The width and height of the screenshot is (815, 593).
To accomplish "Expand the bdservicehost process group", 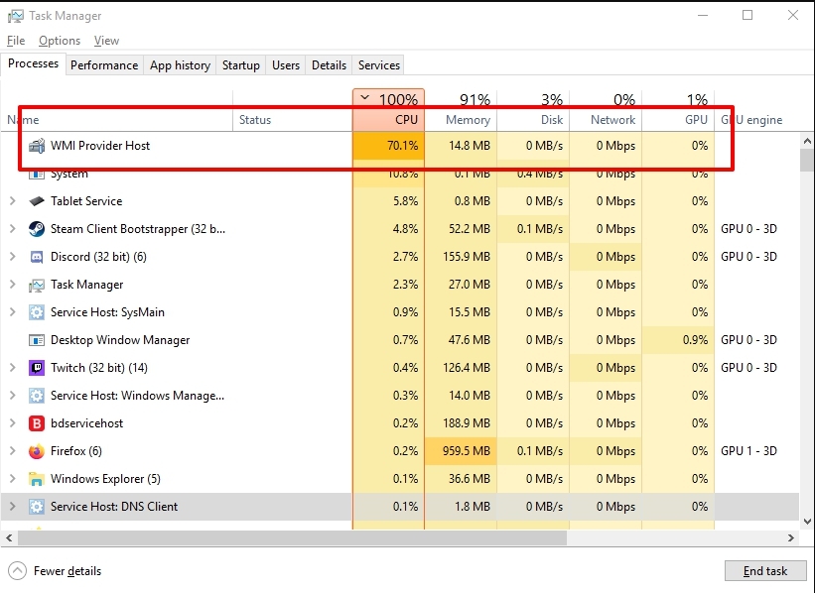I will coord(13,423).
